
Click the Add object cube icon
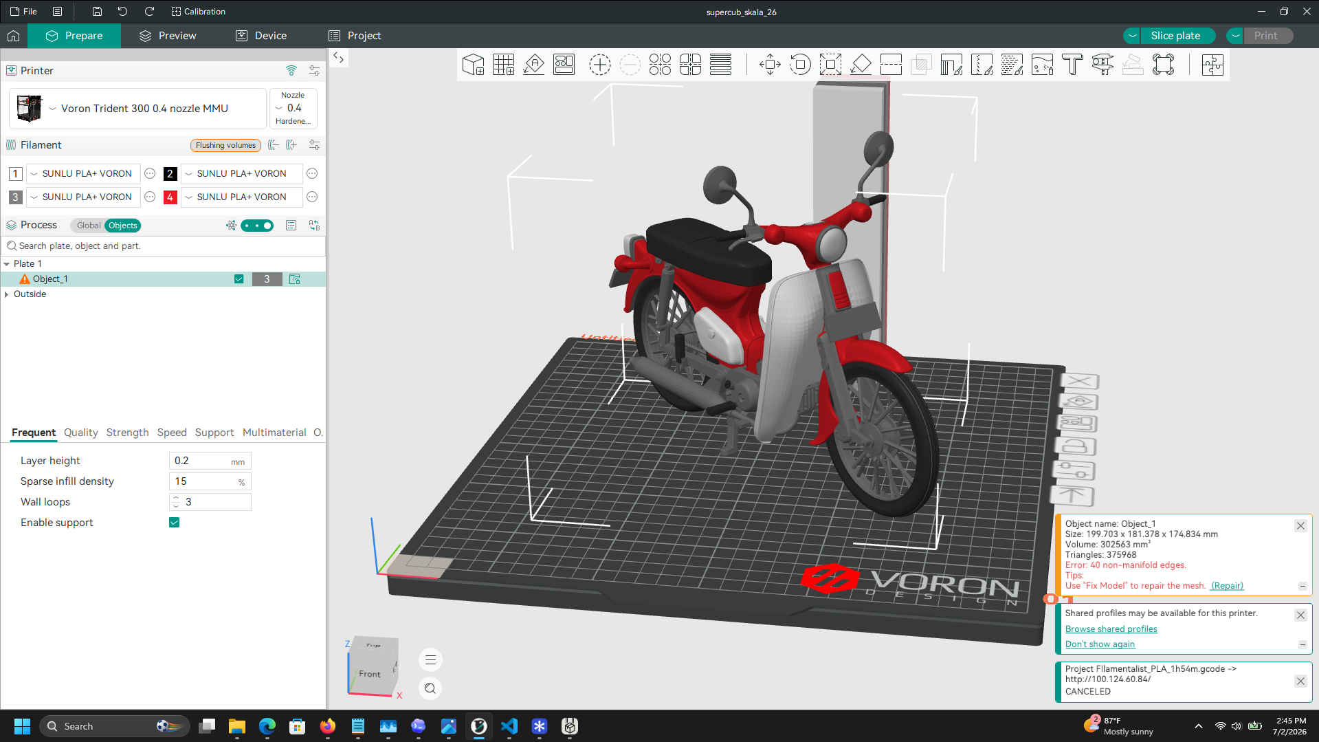[473, 65]
